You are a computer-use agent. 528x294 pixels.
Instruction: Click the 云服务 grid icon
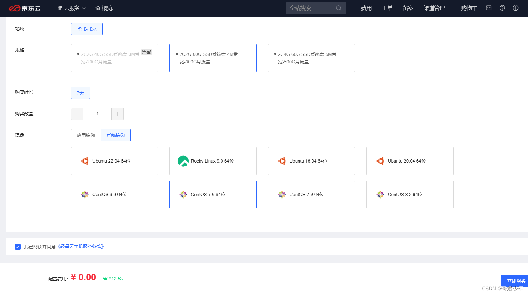60,8
